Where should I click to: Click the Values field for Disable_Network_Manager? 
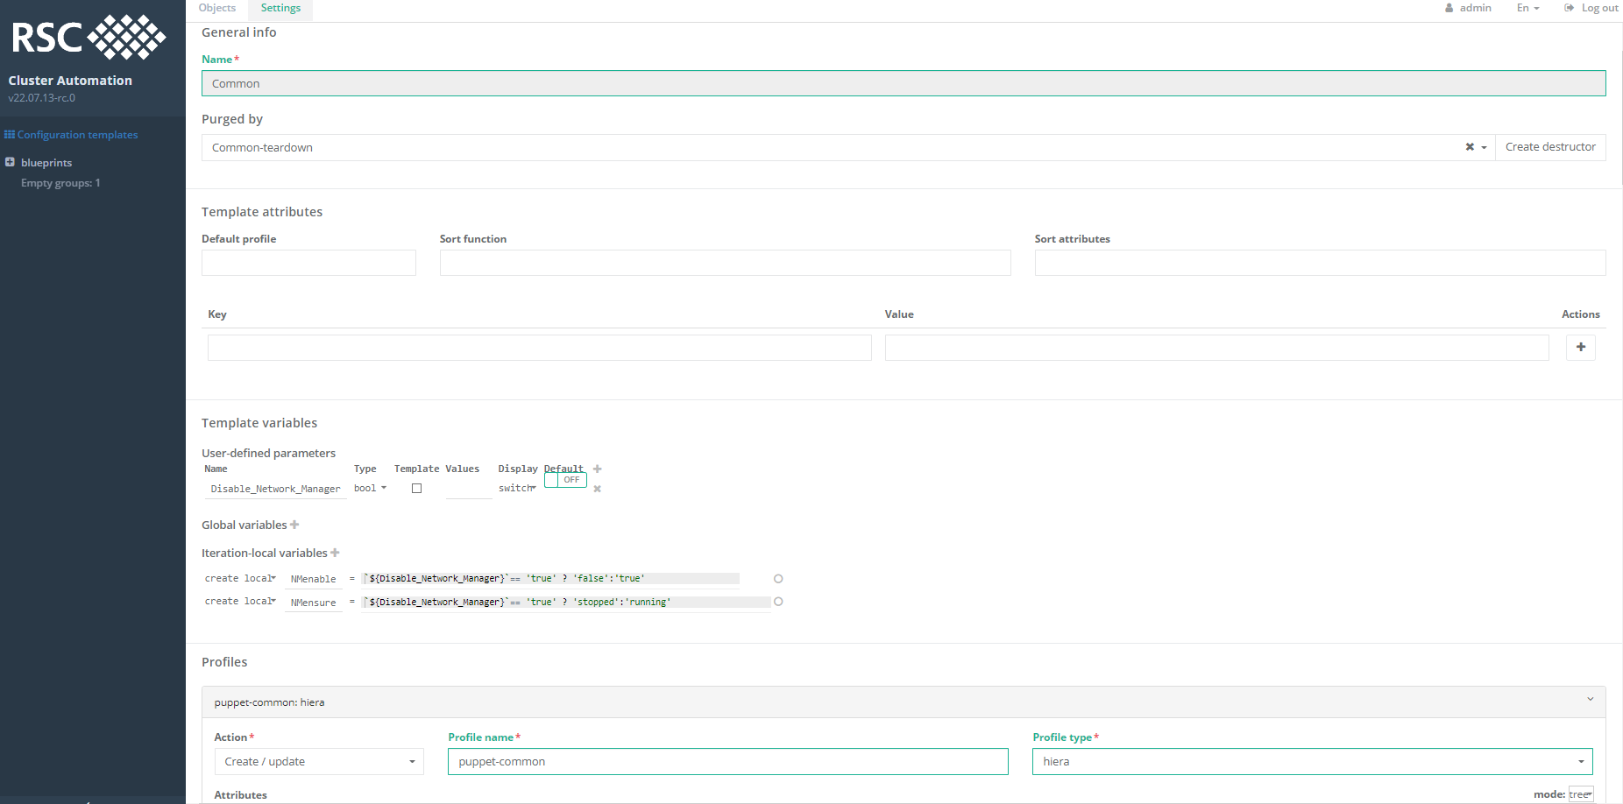(x=469, y=489)
